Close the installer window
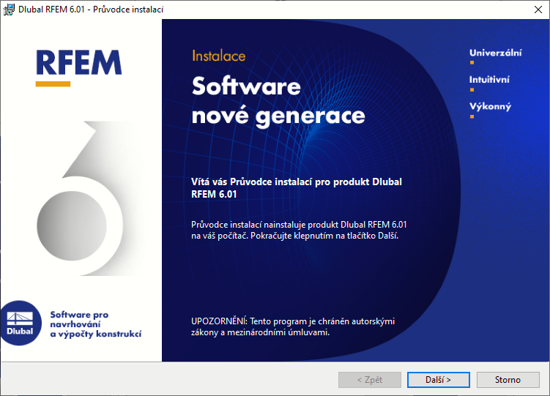 538,10
